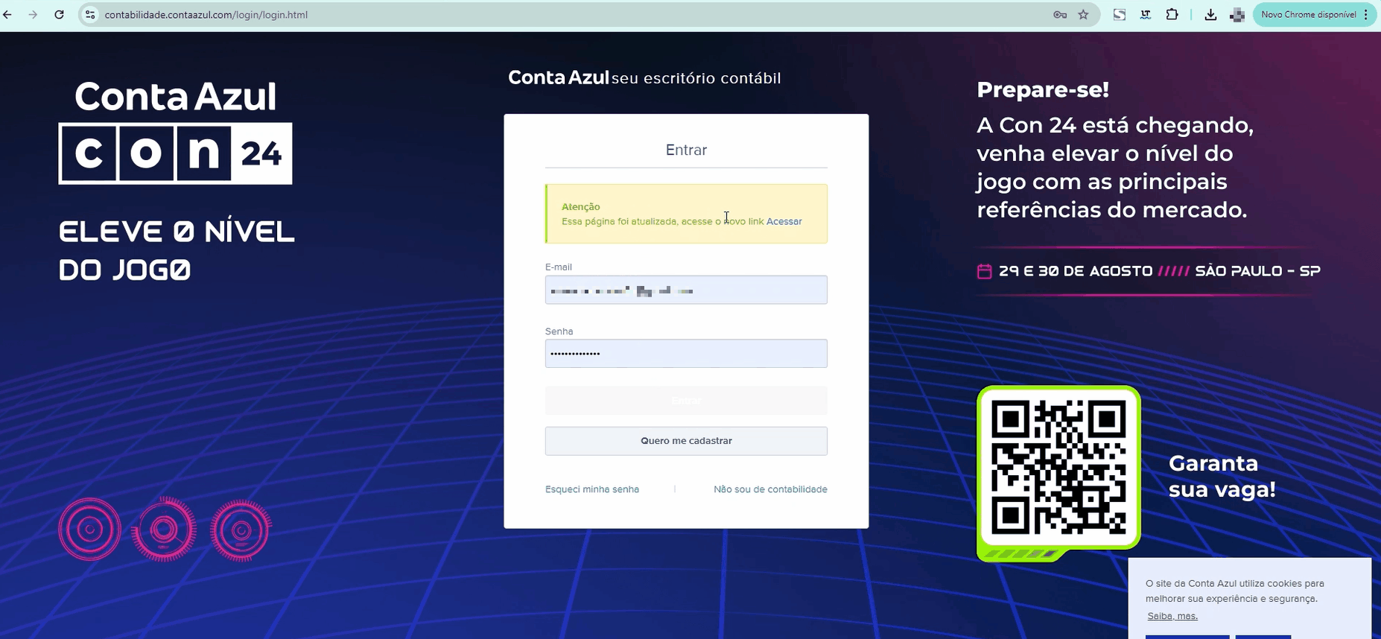Screen dimensions: 1381x639
Task: Click the Novo Chrome disponível update button
Action: pos(1309,15)
